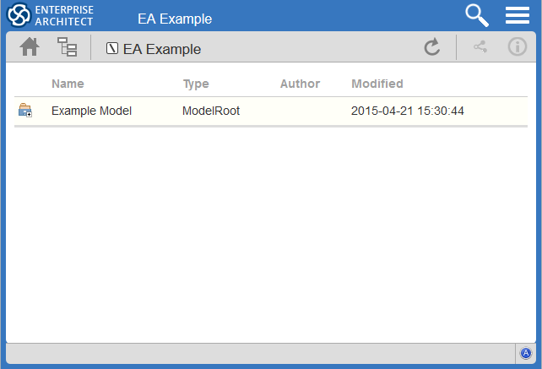Show properties with the info icon

point(517,47)
